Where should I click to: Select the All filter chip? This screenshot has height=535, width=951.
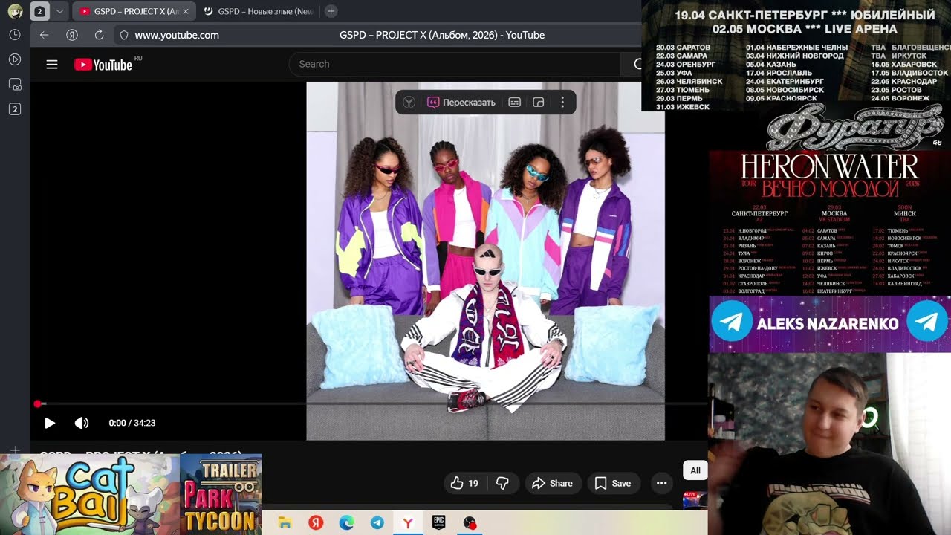[695, 470]
